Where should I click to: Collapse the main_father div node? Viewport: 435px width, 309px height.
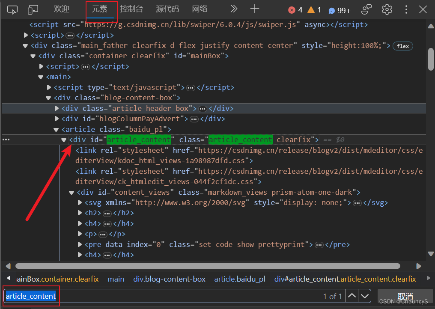(25, 46)
